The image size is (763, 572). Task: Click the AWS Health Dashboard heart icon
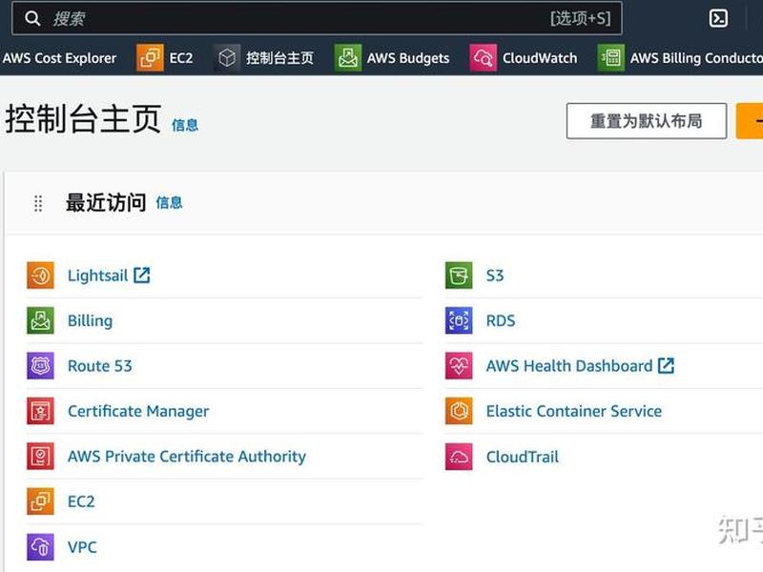(459, 366)
